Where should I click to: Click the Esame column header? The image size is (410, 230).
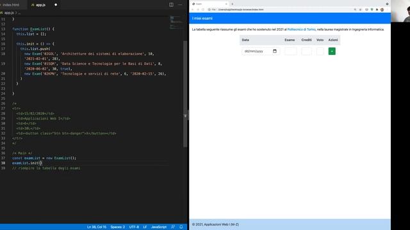pos(290,40)
